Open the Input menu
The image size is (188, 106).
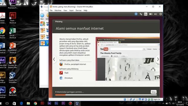pyautogui.click(x=71, y=11)
